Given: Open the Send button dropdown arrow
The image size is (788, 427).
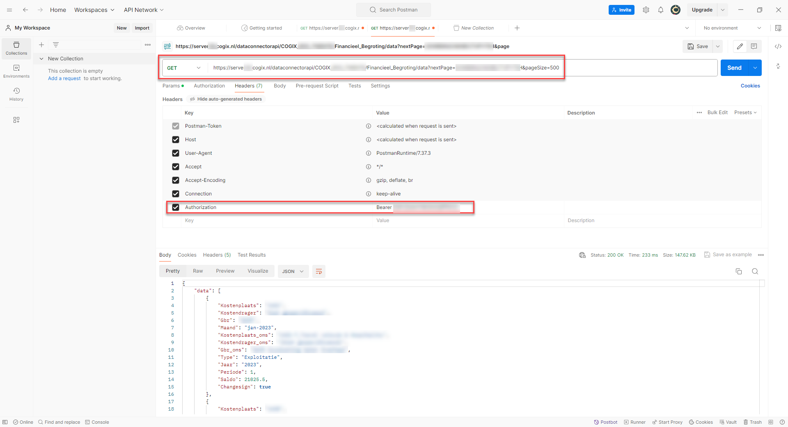Looking at the screenshot, I should 755,68.
